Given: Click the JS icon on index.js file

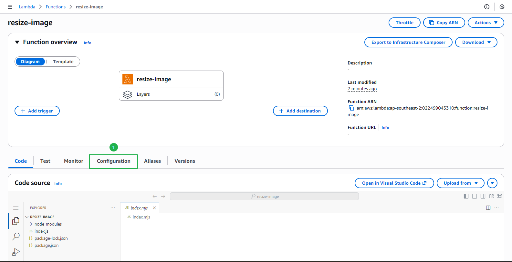Looking at the screenshot, I should click(x=31, y=231).
